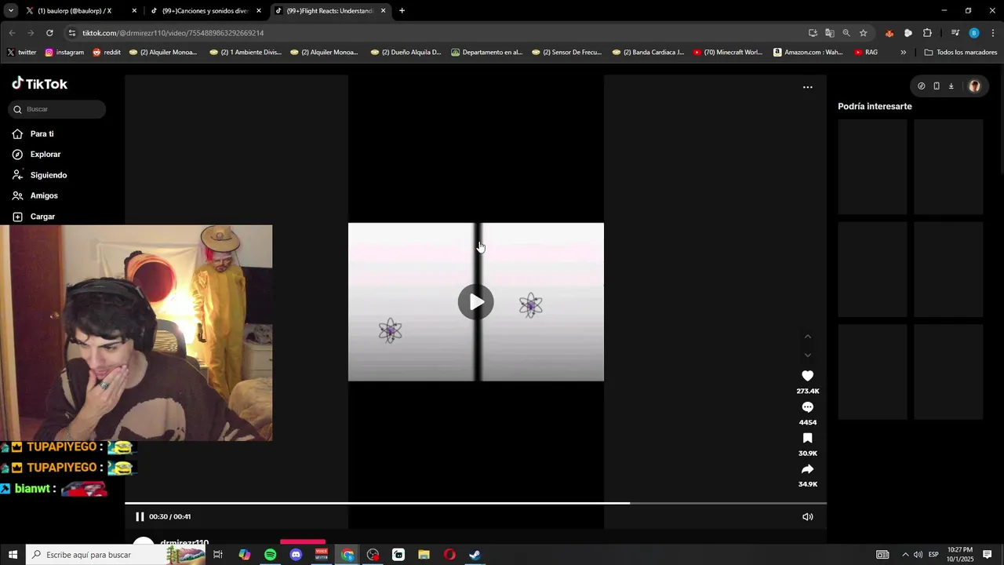The width and height of the screenshot is (1004, 565).
Task: Open the comments with 4454 count
Action: click(x=807, y=407)
